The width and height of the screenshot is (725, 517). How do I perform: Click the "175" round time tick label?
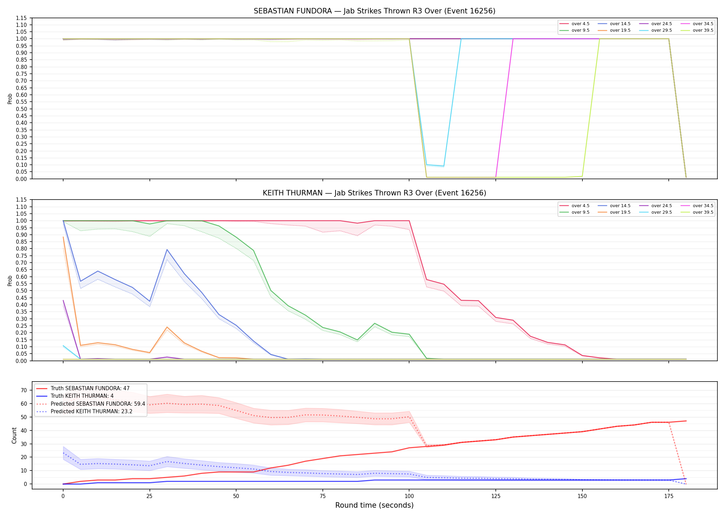tap(669, 496)
